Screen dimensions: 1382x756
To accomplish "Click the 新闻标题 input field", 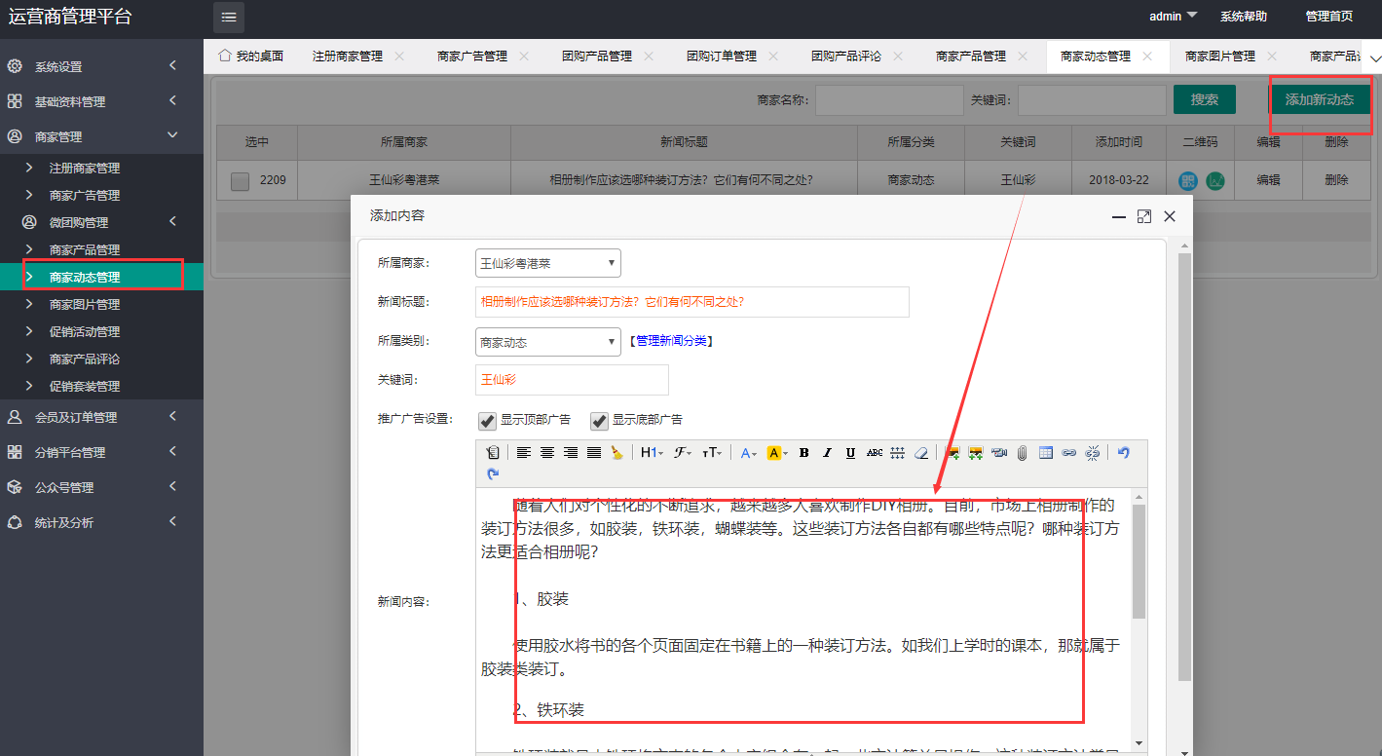I will click(x=691, y=302).
